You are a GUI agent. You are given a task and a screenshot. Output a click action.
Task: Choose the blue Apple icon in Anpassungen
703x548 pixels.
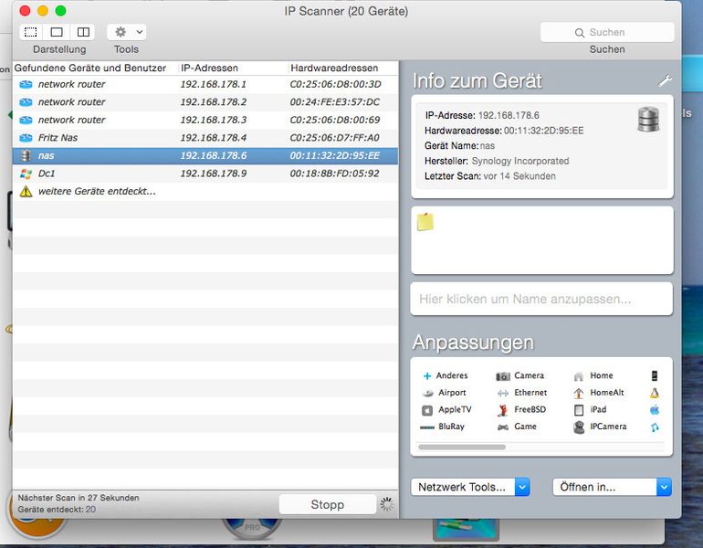[x=655, y=410]
